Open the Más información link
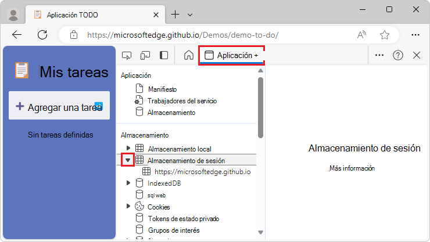 point(352,168)
